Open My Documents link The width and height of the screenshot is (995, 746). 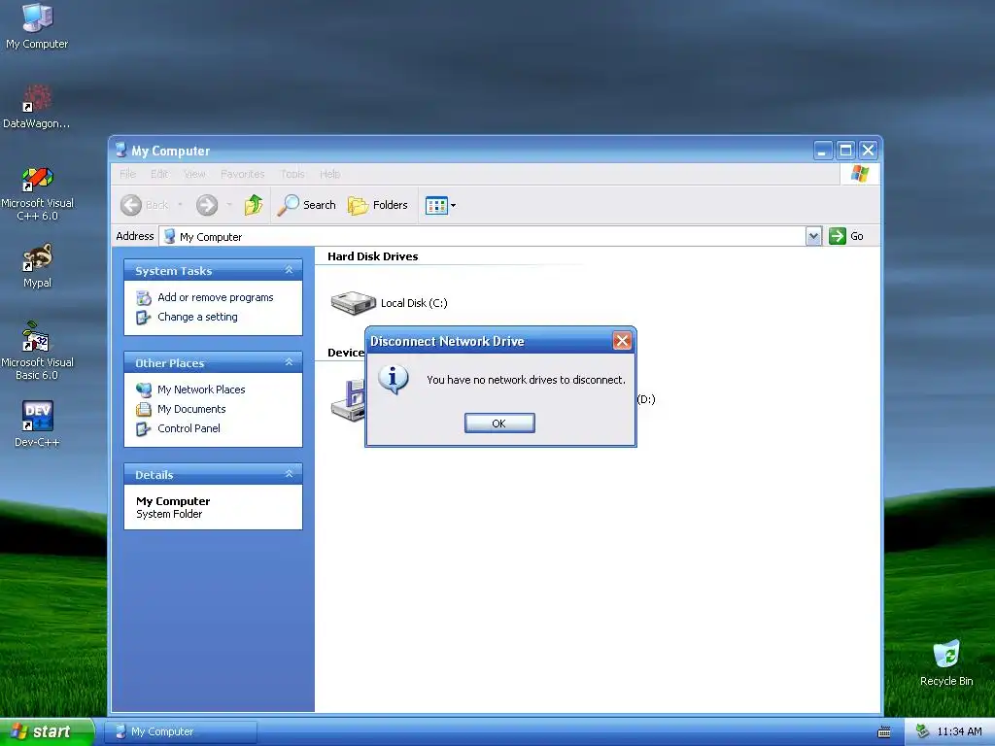point(191,409)
